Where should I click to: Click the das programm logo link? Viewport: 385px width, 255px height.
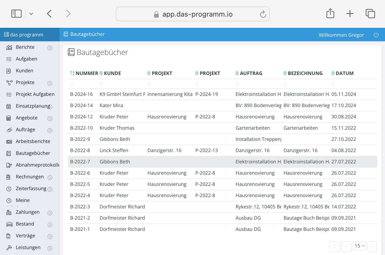(x=24, y=35)
